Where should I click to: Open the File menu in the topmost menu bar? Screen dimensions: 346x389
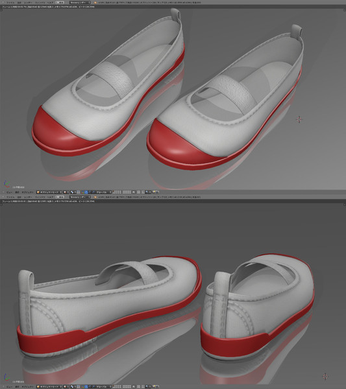click(x=10, y=3)
